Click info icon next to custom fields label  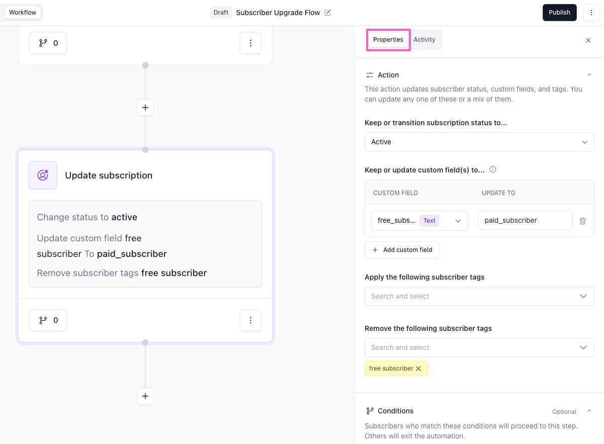493,170
